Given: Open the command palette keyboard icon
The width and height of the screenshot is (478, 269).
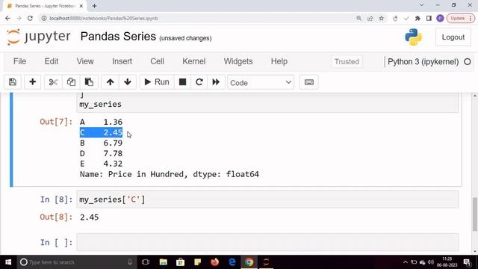Looking at the screenshot, I should coord(308,82).
